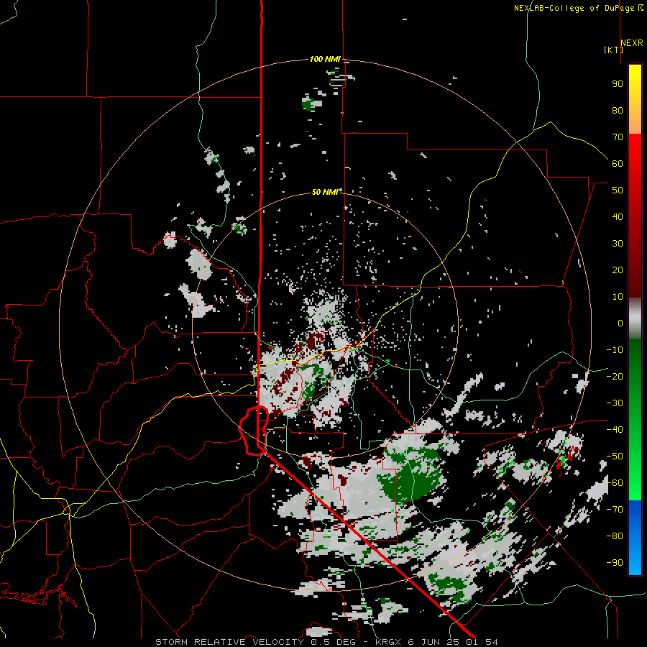This screenshot has height=647, width=647.
Task: Click the KRGX station identifier in caption
Action: [x=388, y=642]
